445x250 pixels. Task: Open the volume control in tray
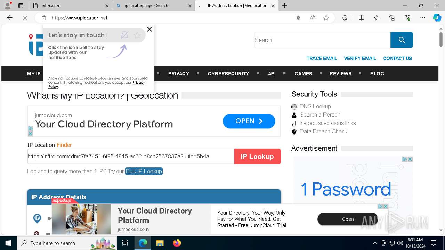[400, 243]
